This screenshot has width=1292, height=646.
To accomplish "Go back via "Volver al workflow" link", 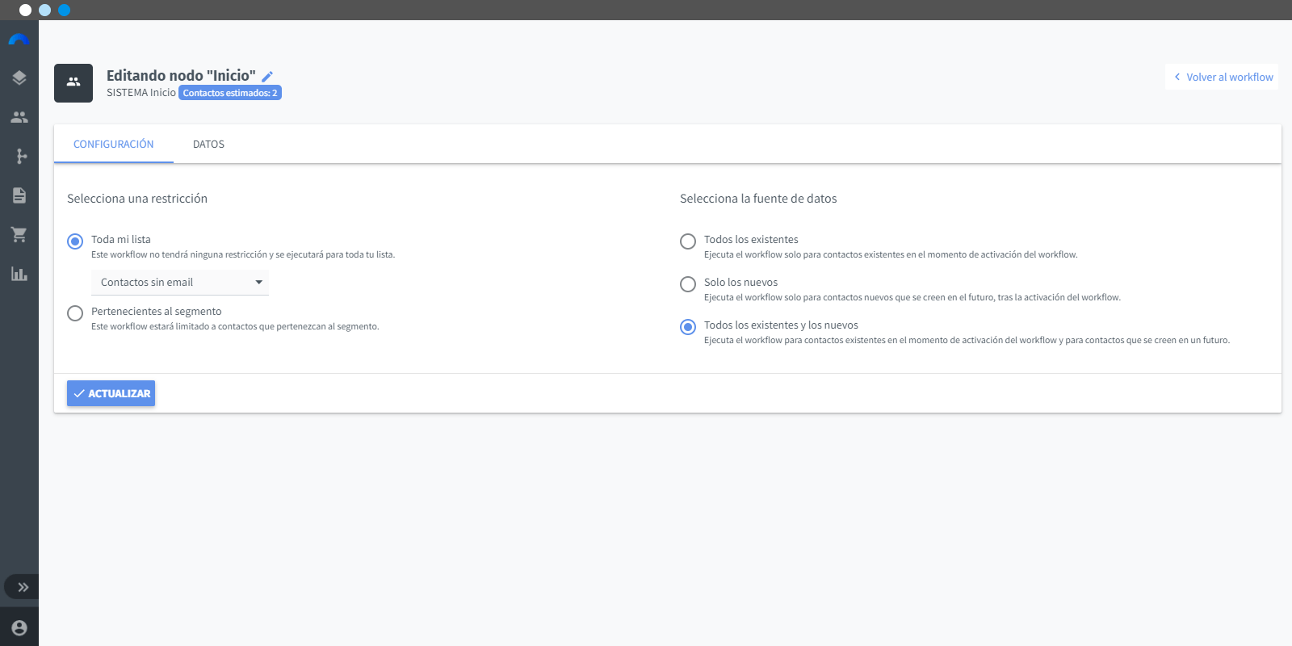I will 1223,77.
